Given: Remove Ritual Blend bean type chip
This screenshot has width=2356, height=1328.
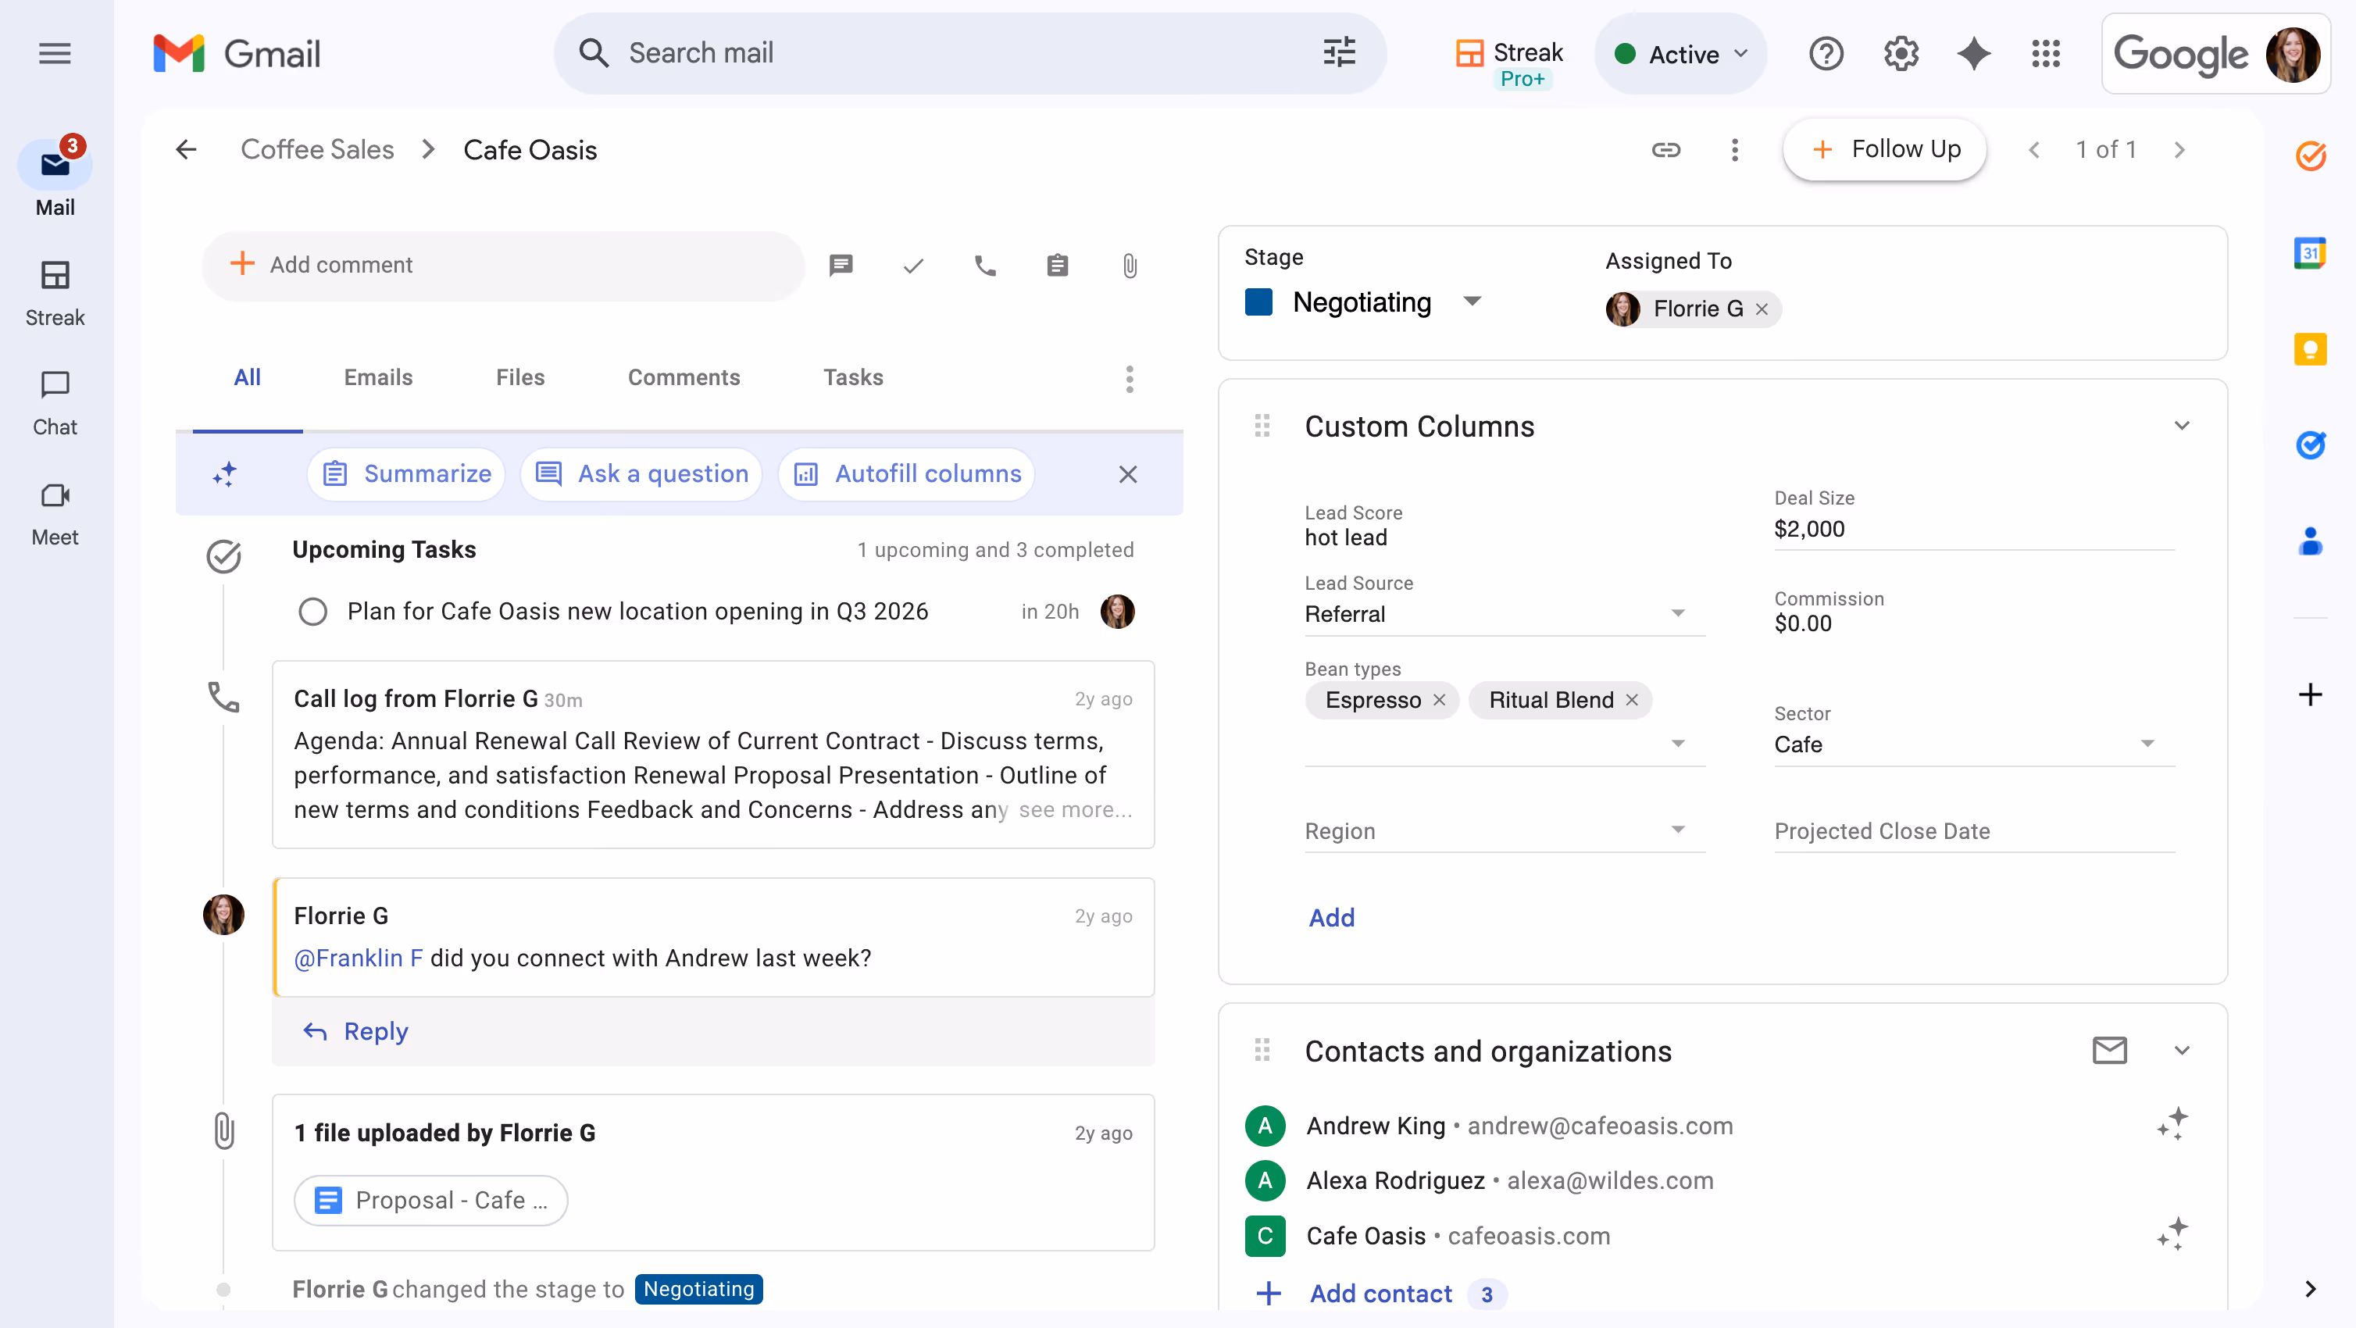Looking at the screenshot, I should (x=1632, y=700).
